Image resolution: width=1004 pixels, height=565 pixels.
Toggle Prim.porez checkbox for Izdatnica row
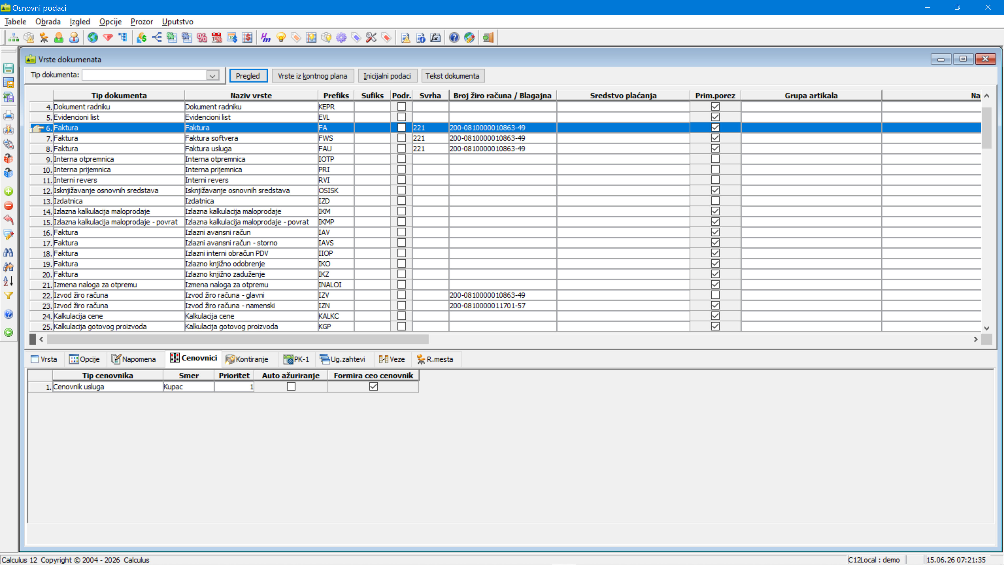click(x=715, y=200)
